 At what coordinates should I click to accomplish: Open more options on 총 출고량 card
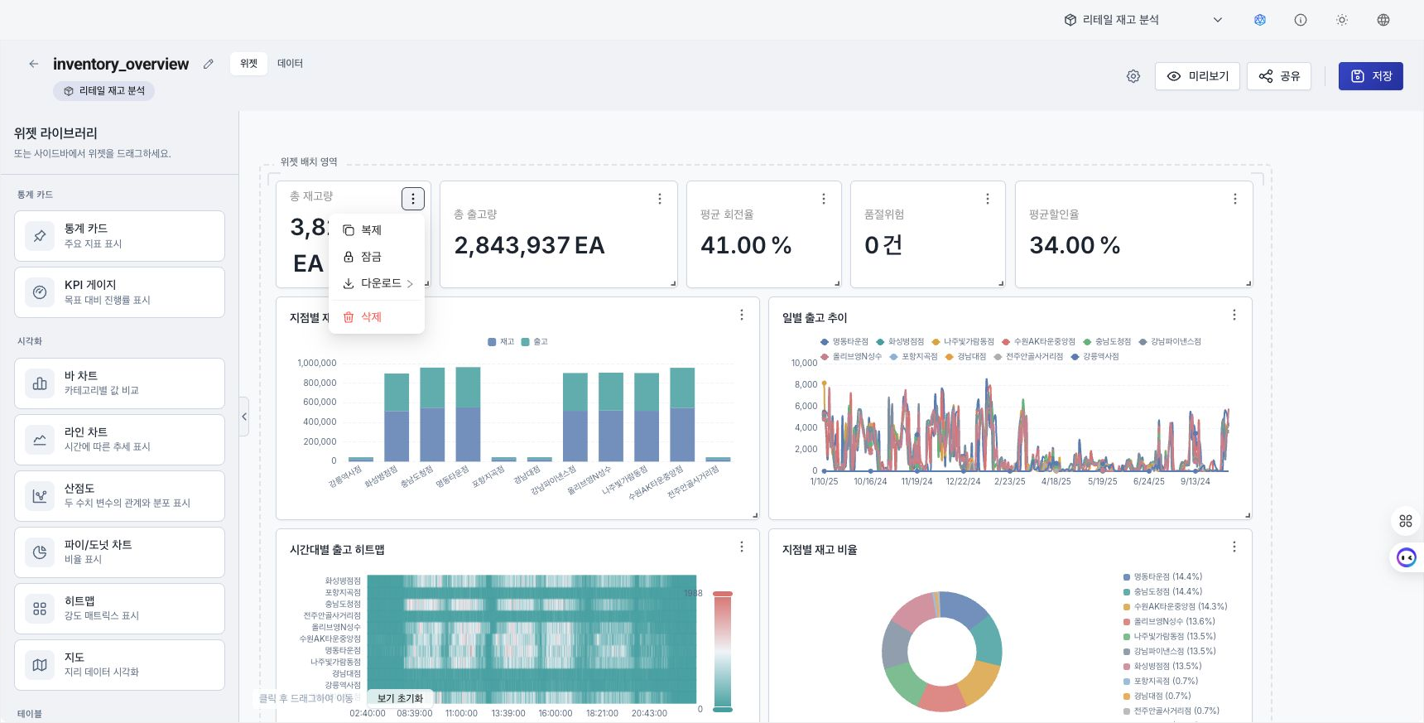[x=660, y=199]
